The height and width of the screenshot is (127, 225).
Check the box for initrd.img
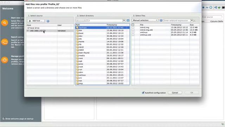coord(133,28)
